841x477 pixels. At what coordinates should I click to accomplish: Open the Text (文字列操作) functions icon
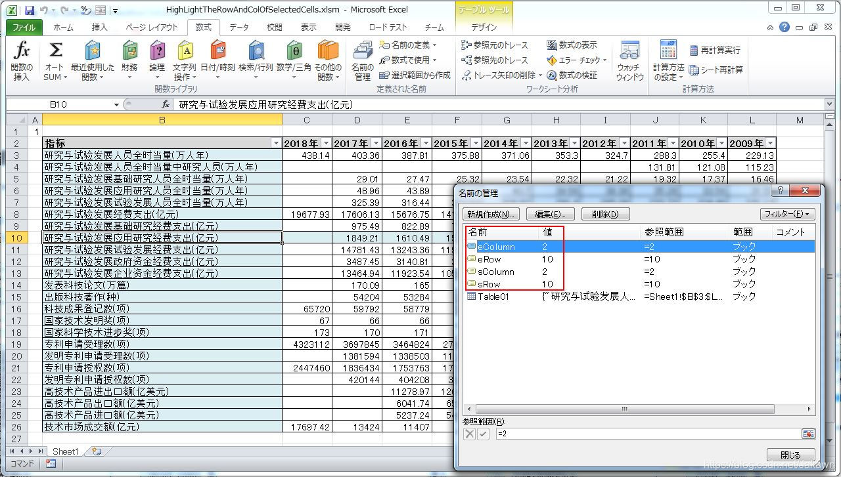point(185,60)
